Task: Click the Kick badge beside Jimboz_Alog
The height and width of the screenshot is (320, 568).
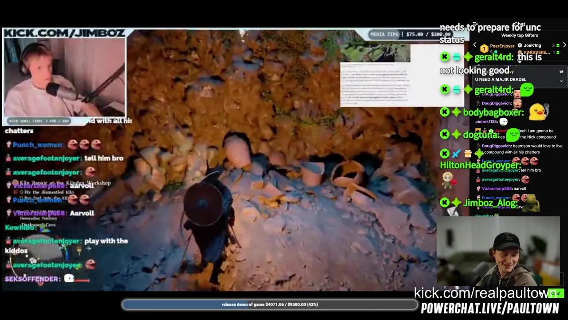Action: click(x=445, y=203)
